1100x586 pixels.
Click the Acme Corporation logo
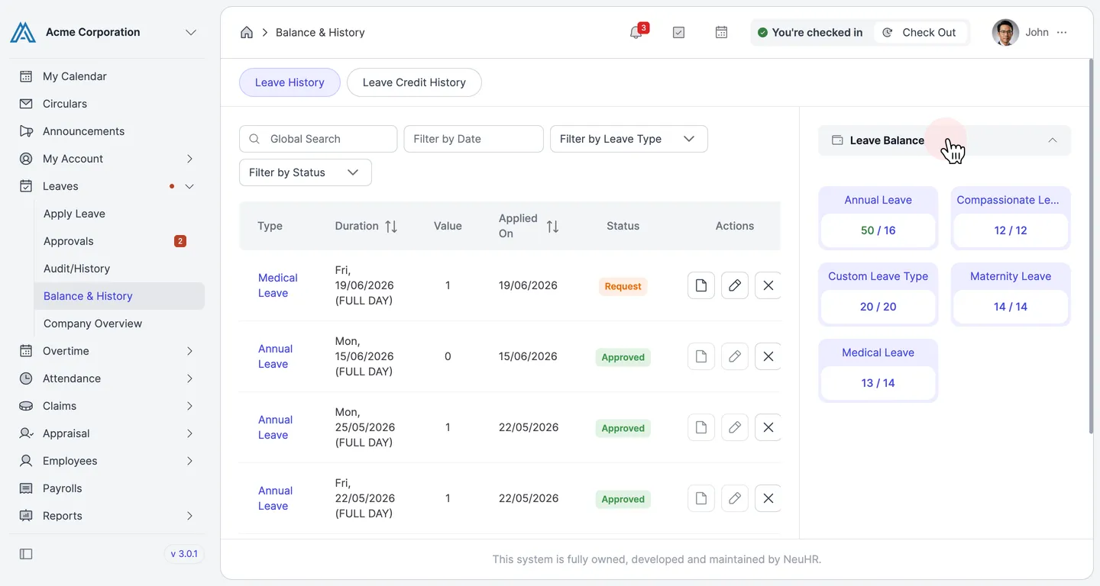(x=23, y=32)
